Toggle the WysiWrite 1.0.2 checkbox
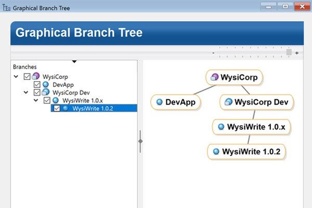 point(57,108)
